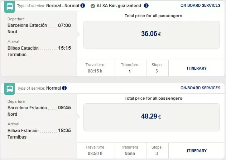Click the bus icon of the 07:00 trip
The height and width of the screenshot is (160, 226).
click(10, 7)
